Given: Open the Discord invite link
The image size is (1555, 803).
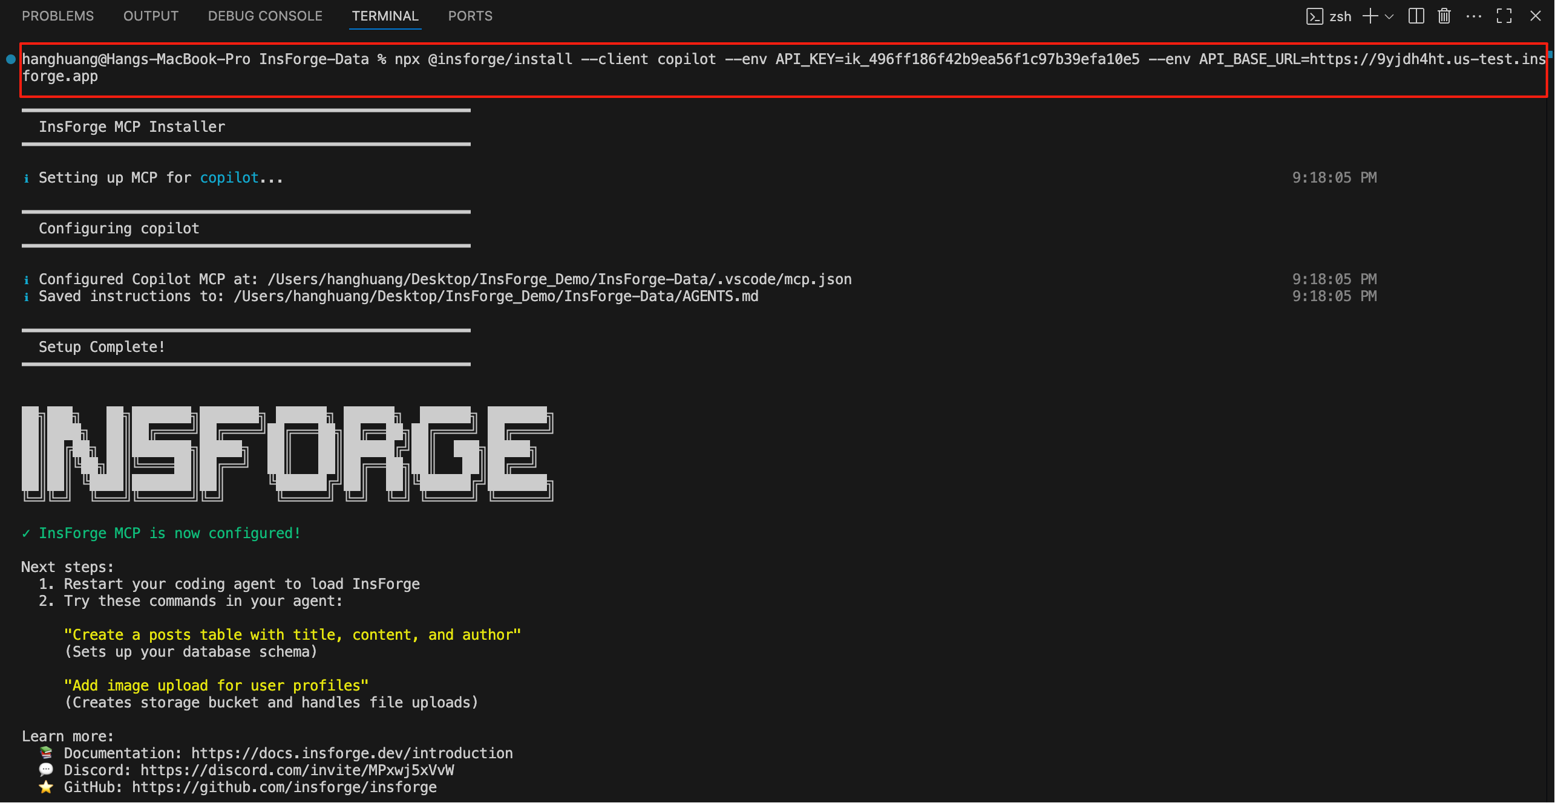Looking at the screenshot, I should tap(297, 770).
